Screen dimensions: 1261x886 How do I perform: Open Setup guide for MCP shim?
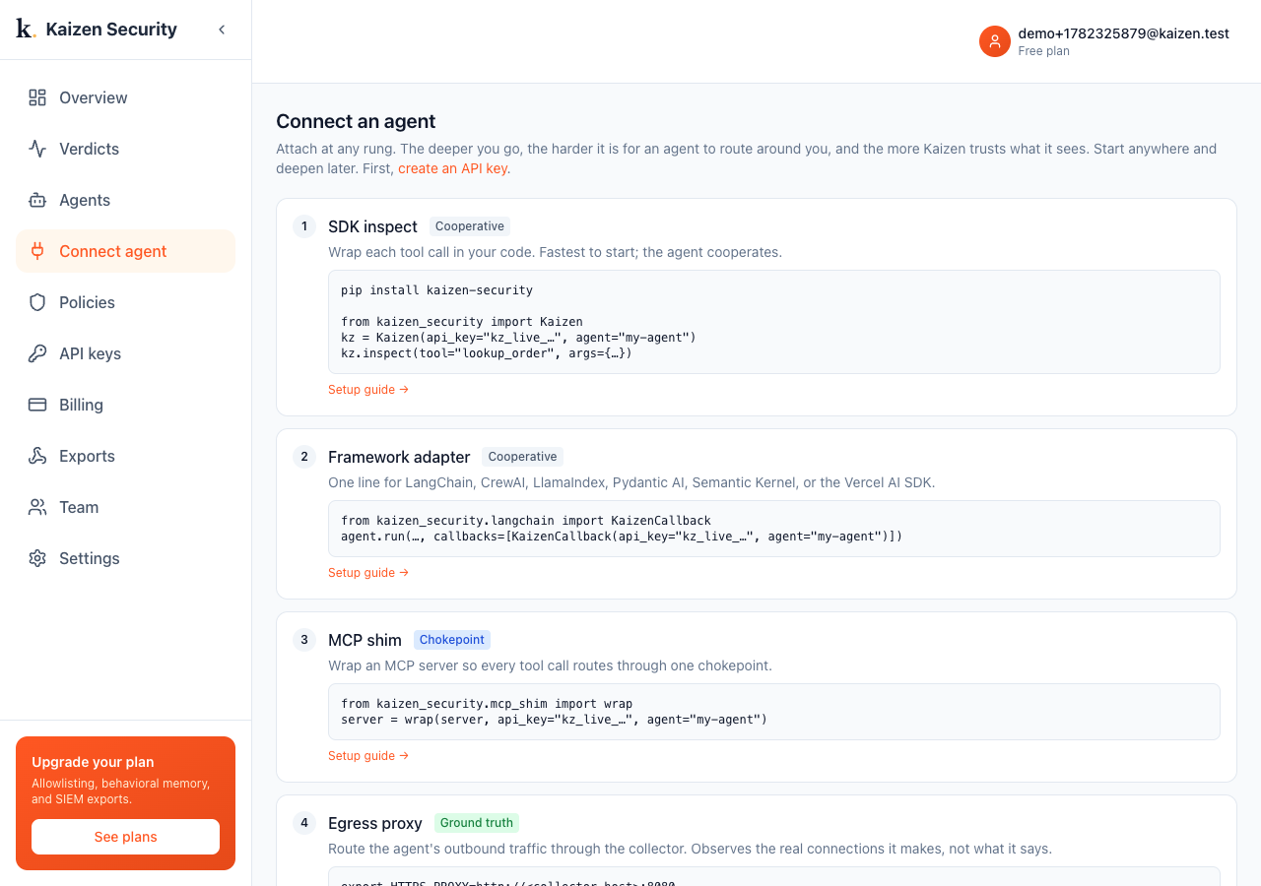[368, 756]
